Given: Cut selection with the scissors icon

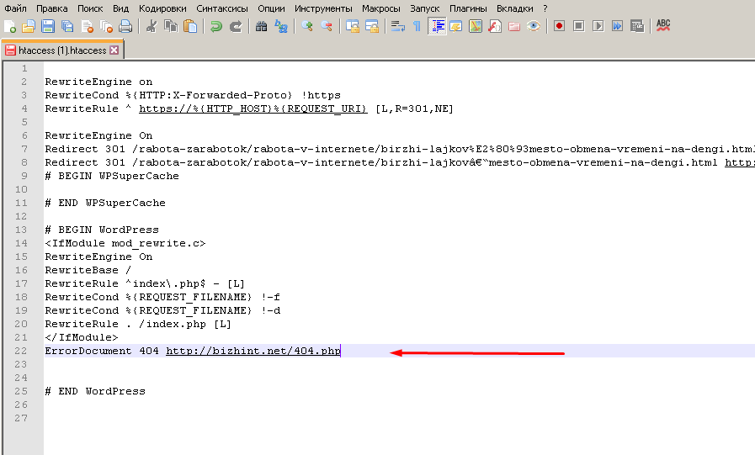Looking at the screenshot, I should click(x=152, y=26).
